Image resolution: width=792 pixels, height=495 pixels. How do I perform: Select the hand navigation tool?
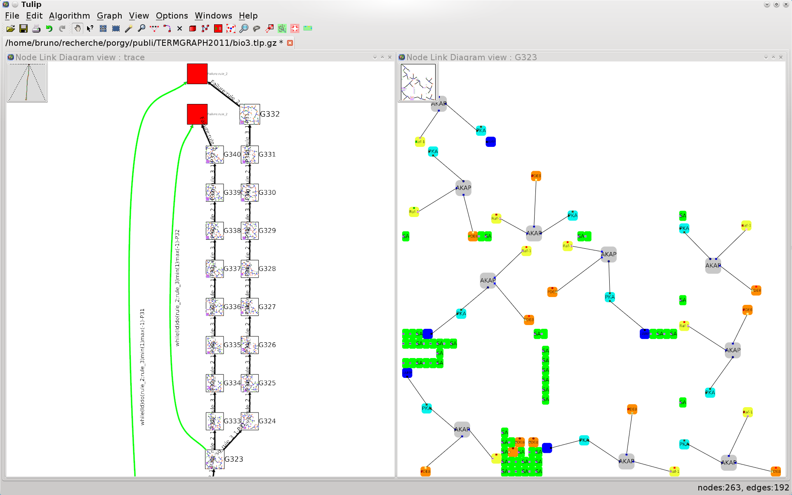(77, 28)
